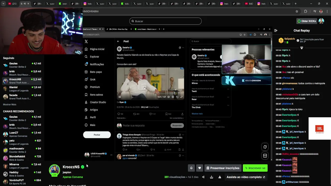Open madhousetv recommended channel
Screen dimensions: 331x186
22,150
